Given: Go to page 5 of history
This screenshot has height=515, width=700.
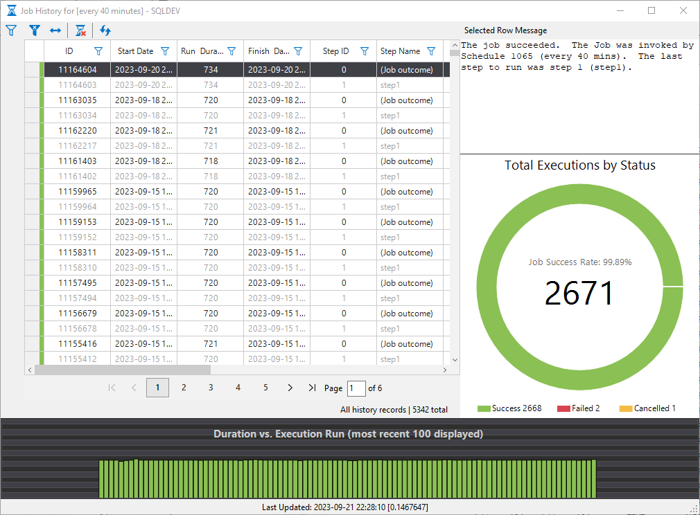Looking at the screenshot, I should coord(265,388).
